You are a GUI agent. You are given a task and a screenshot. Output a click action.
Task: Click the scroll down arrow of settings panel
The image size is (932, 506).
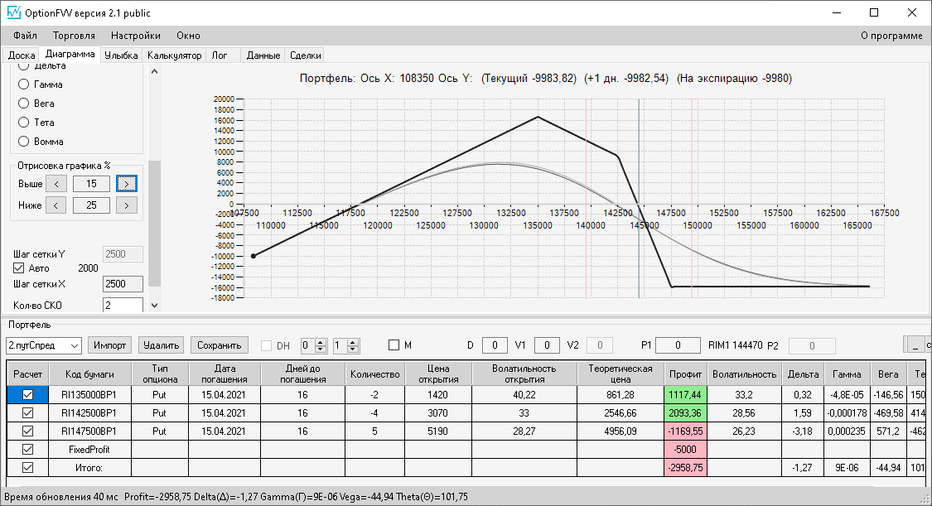(x=155, y=306)
